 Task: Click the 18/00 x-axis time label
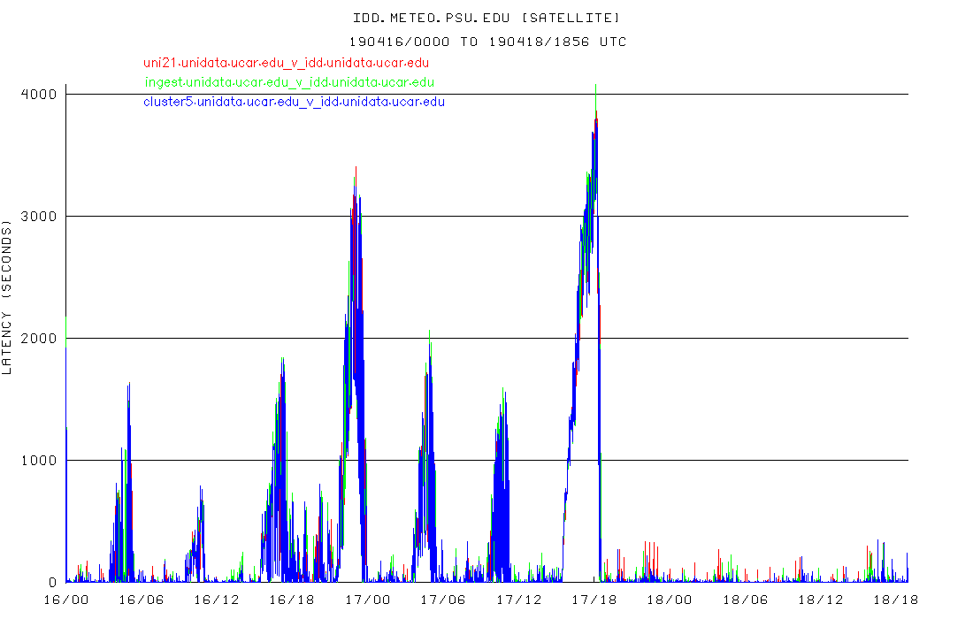(669, 600)
